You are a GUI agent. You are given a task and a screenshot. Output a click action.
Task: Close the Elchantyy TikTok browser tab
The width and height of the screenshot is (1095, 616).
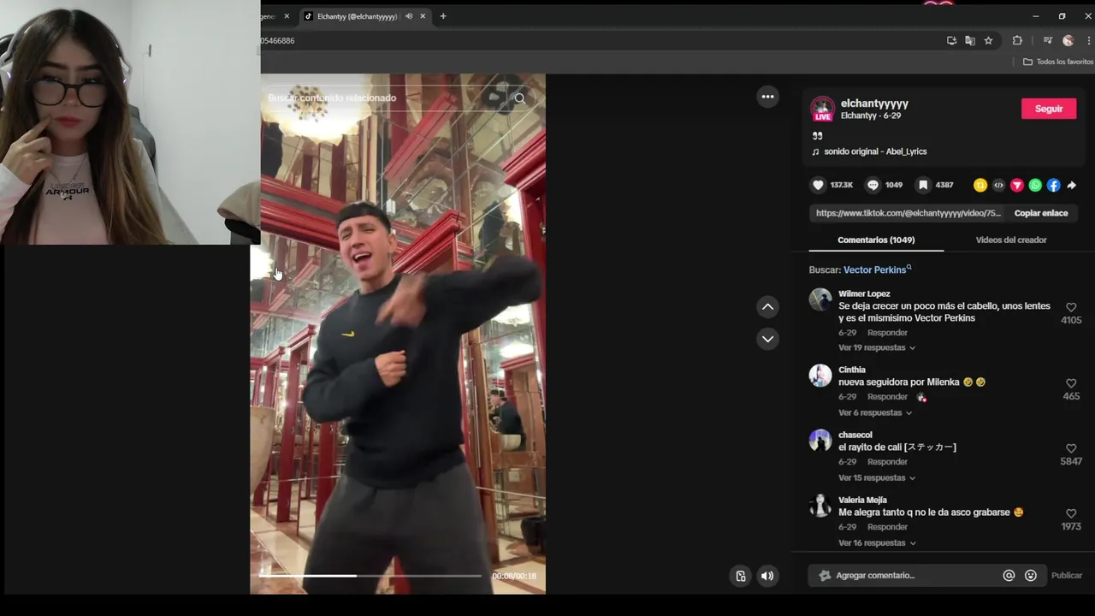(423, 16)
